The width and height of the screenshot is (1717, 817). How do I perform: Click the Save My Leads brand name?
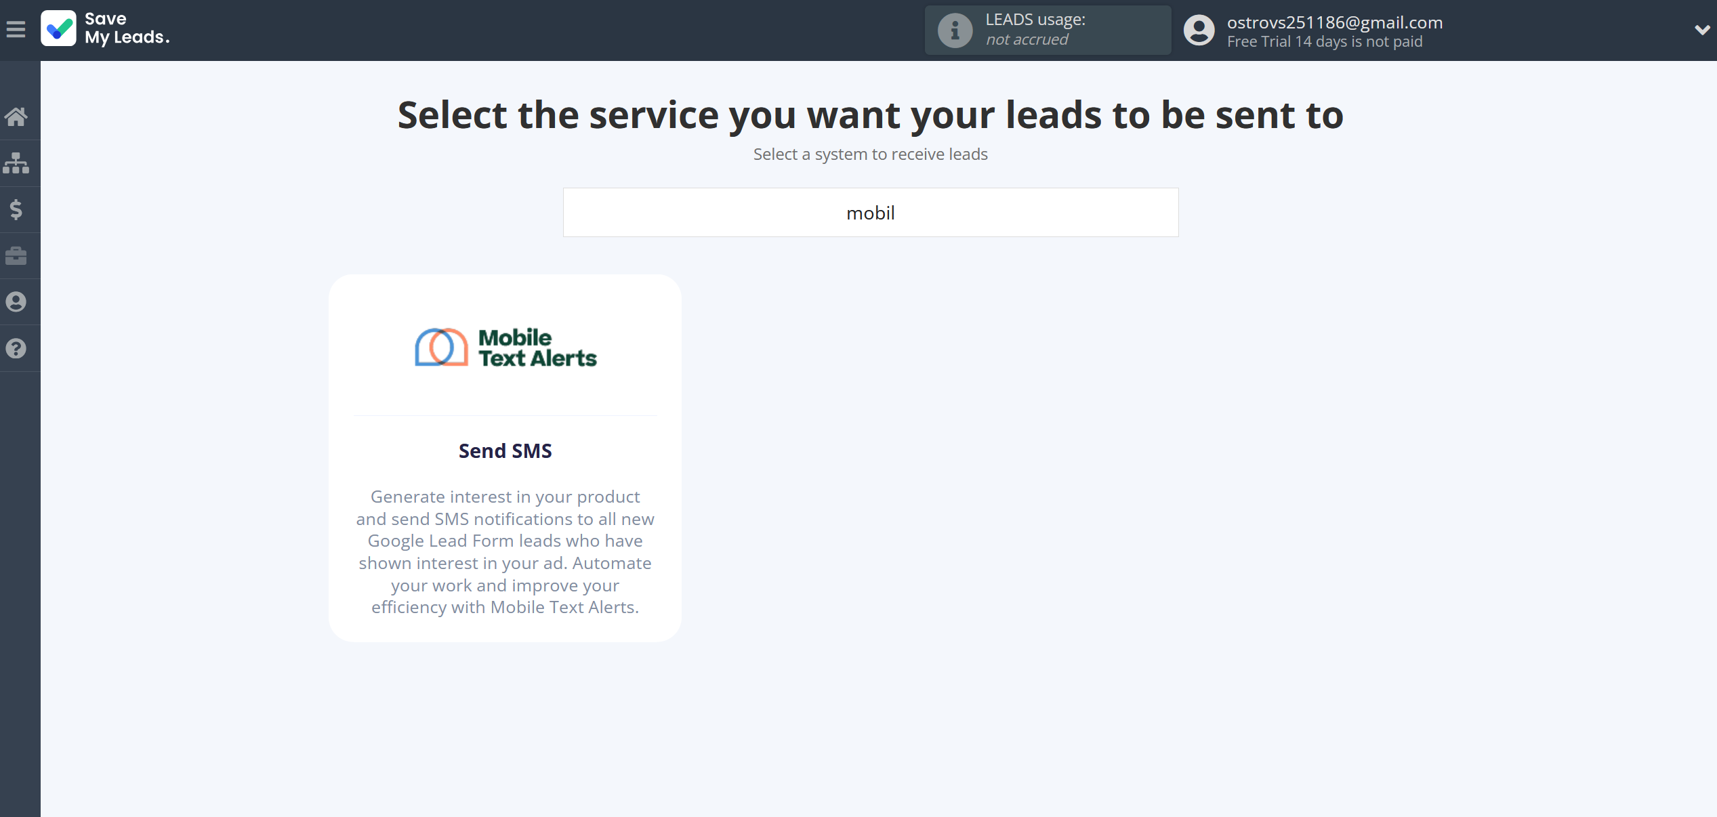127,28
